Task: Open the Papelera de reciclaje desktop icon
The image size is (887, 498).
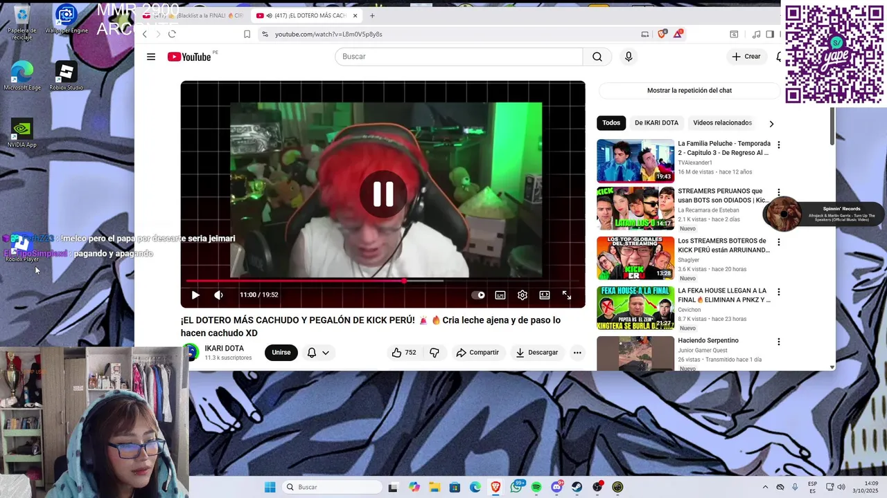Action: tap(21, 22)
